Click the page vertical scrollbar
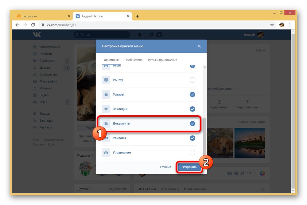The height and width of the screenshot is (205, 307). click(x=293, y=112)
